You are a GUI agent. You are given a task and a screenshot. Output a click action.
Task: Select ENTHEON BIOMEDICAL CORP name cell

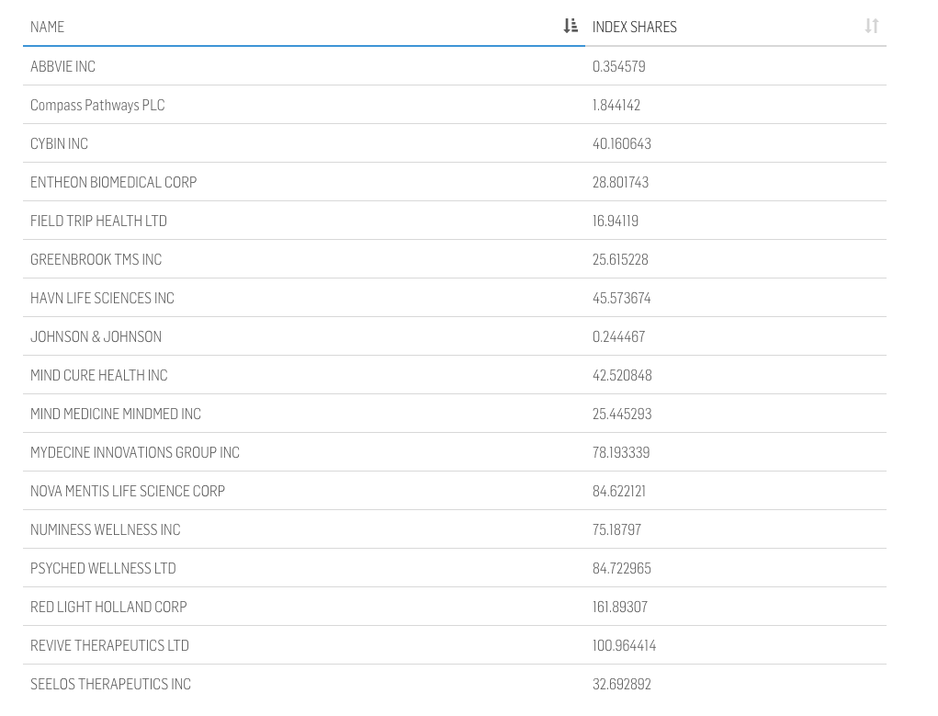point(114,183)
